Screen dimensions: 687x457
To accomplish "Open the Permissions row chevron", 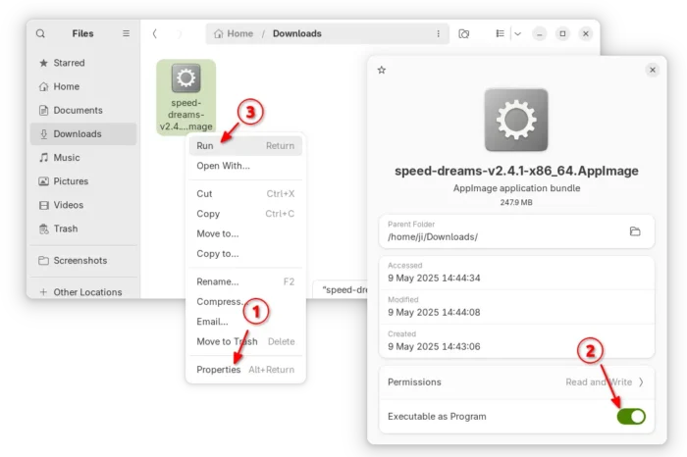I will tap(641, 382).
